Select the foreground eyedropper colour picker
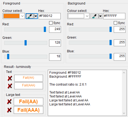The width and height of the screenshot is (128, 117). (30, 16)
